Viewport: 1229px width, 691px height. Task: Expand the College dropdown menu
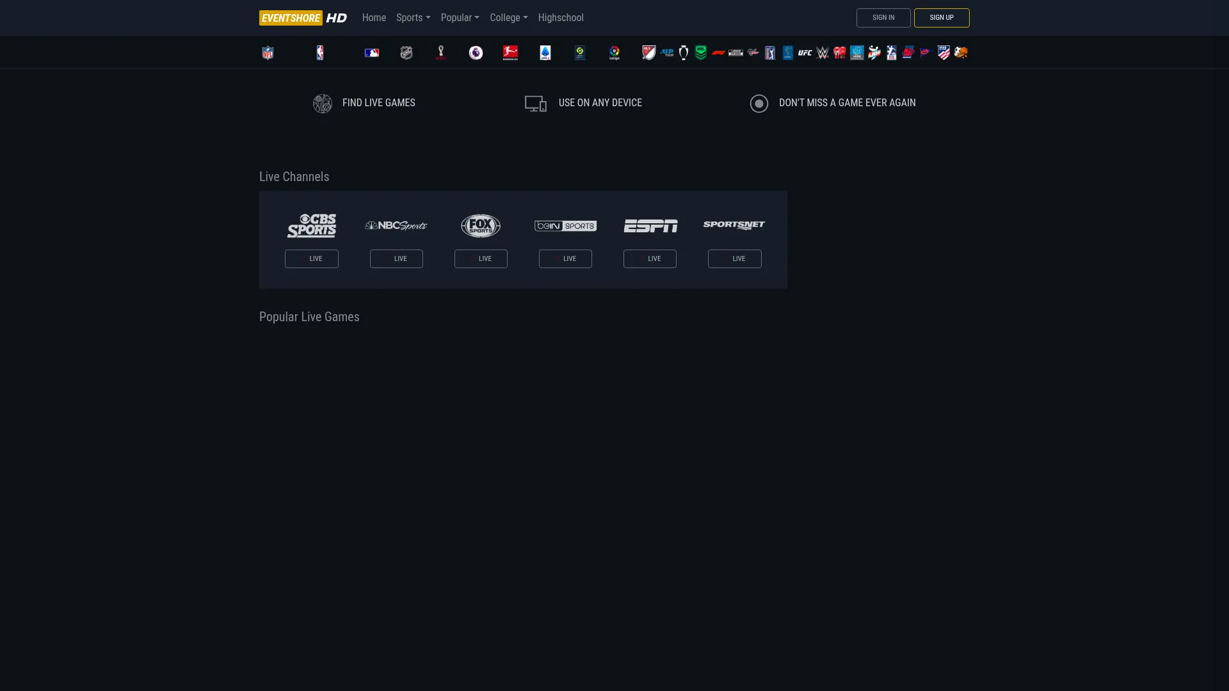click(508, 18)
